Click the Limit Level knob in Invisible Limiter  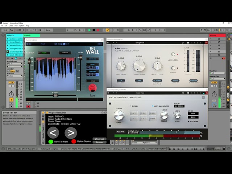pos(121,66)
